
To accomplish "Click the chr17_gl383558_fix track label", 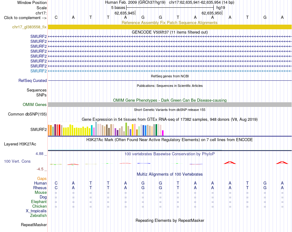I will pos(30,27).
